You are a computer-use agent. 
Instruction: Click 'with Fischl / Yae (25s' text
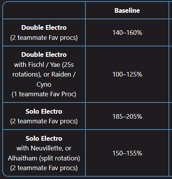tap(44, 65)
